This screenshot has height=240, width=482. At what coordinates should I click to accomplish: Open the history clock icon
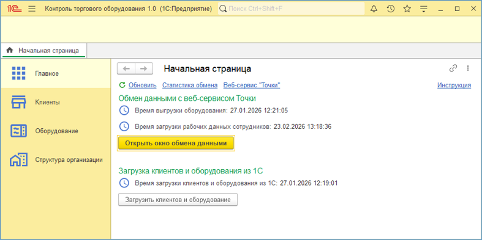click(390, 9)
